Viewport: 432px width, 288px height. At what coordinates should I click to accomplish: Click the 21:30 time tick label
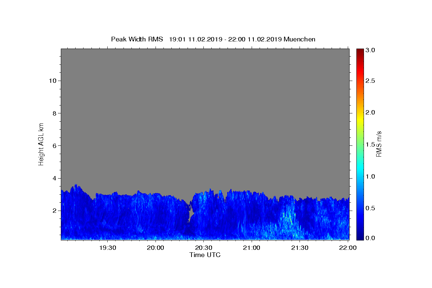tap(300, 248)
